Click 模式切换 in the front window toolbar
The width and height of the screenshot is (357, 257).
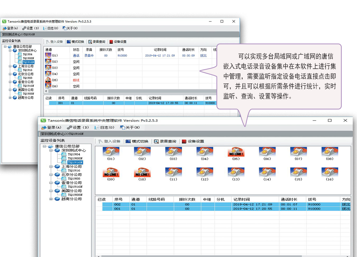(x=137, y=141)
